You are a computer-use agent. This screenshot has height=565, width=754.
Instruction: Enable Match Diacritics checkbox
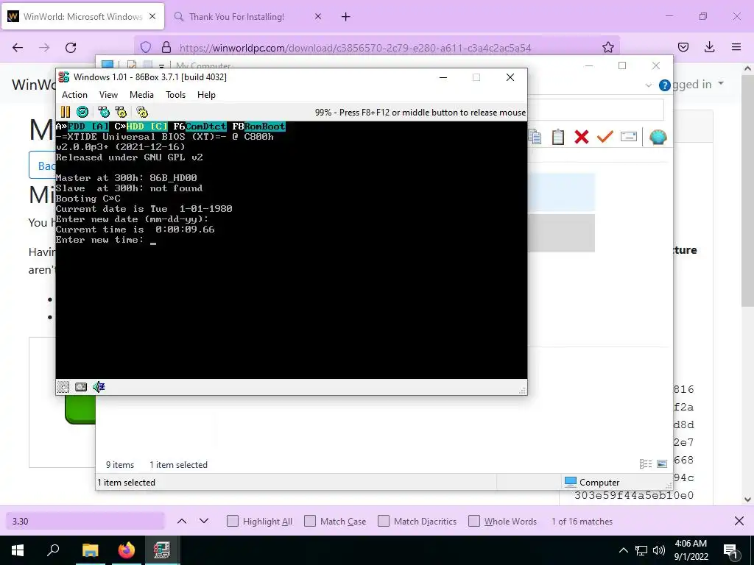tap(383, 522)
